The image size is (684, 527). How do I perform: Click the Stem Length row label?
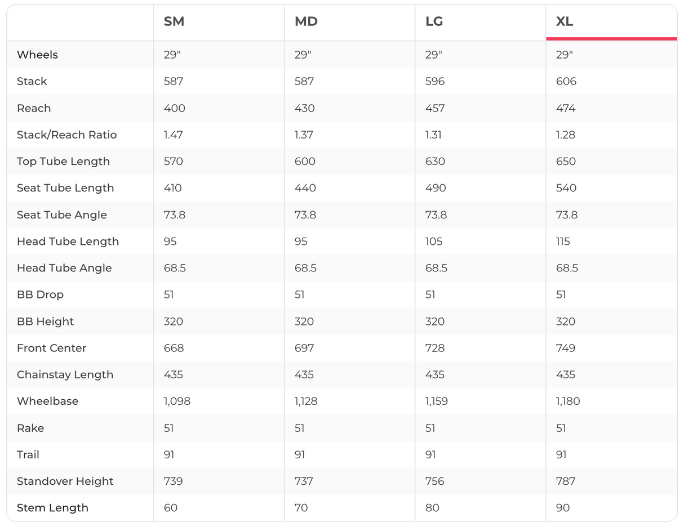(x=52, y=507)
